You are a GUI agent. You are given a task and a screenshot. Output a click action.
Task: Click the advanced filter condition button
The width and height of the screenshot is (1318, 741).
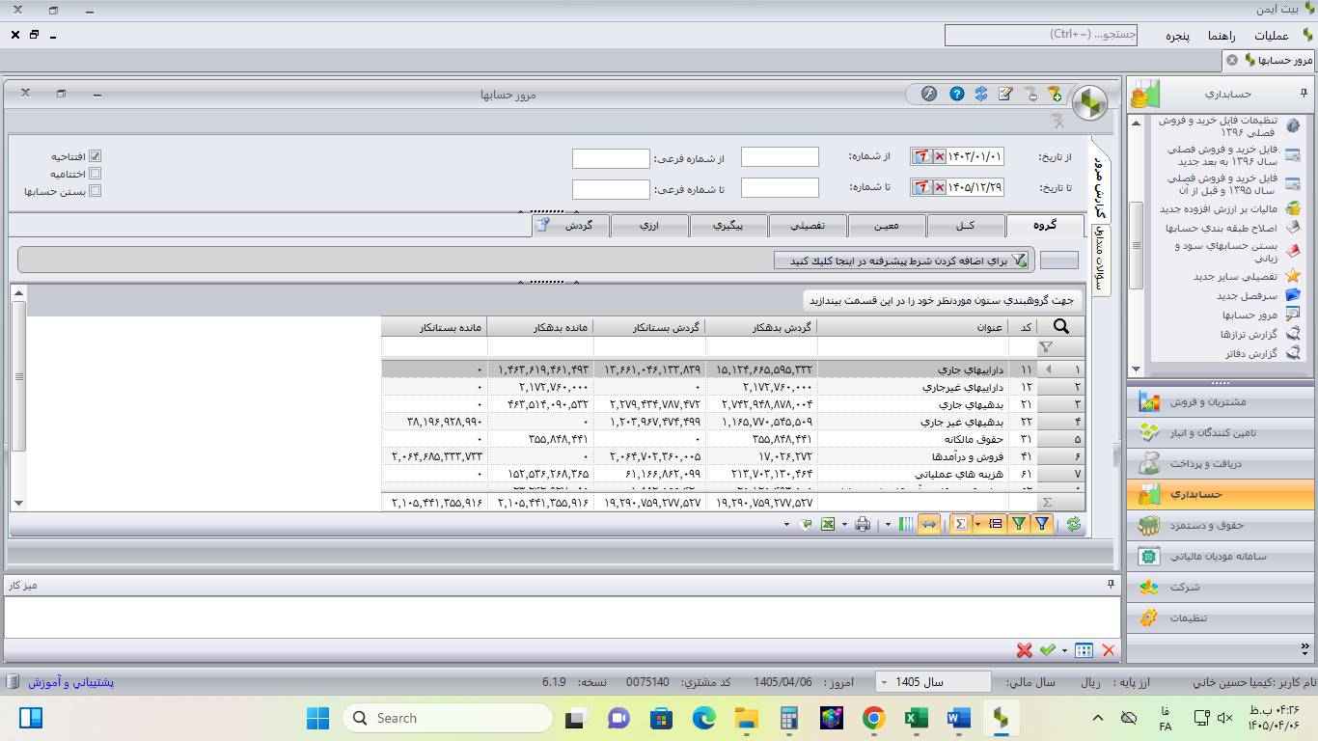[x=901, y=261]
